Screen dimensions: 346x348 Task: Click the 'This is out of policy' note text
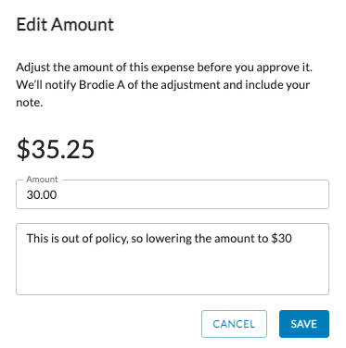(x=159, y=239)
